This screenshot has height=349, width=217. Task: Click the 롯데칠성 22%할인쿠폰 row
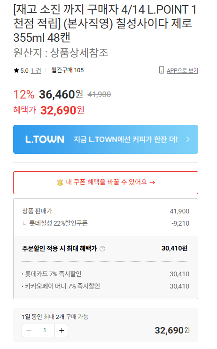click(x=106, y=223)
